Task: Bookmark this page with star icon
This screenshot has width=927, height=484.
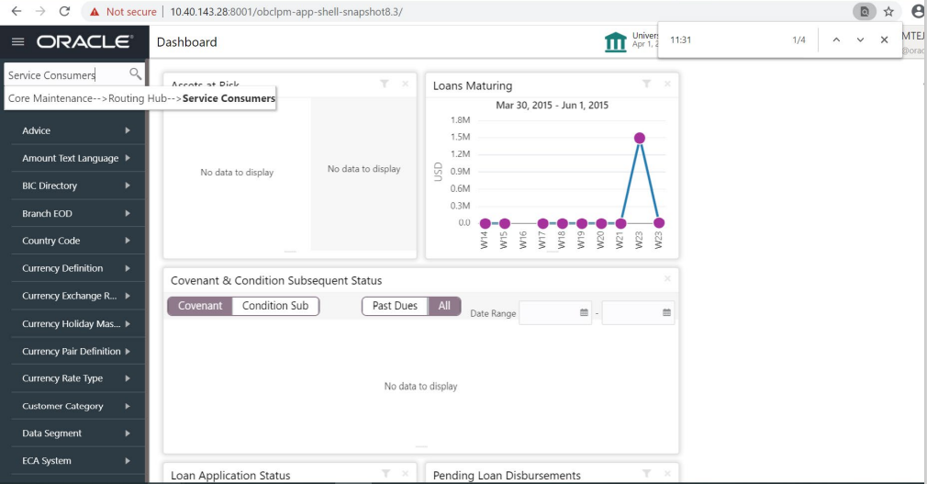Action: 888,11
